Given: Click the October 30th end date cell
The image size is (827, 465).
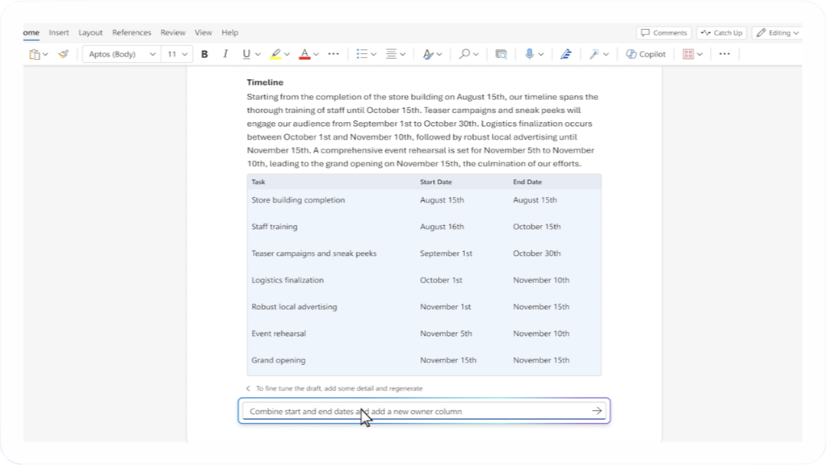Looking at the screenshot, I should coord(536,253).
